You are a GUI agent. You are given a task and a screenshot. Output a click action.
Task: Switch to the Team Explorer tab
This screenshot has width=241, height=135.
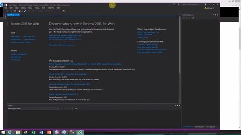tap(200, 127)
